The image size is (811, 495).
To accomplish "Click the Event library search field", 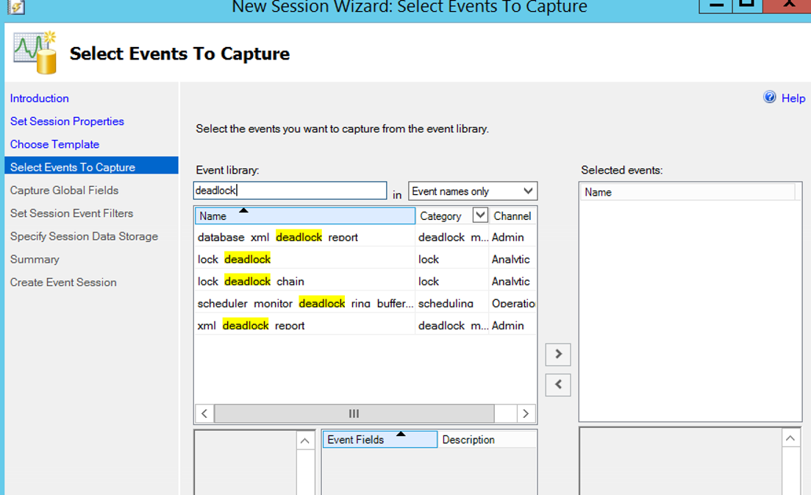I will pos(290,190).
